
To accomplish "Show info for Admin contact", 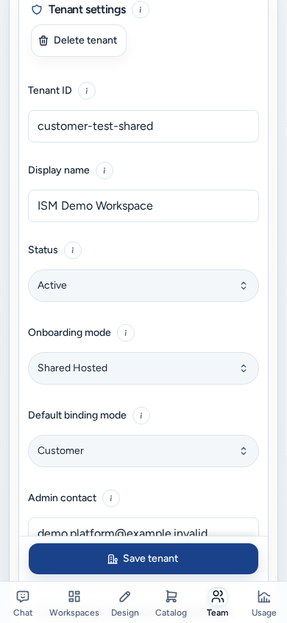I will click(111, 498).
